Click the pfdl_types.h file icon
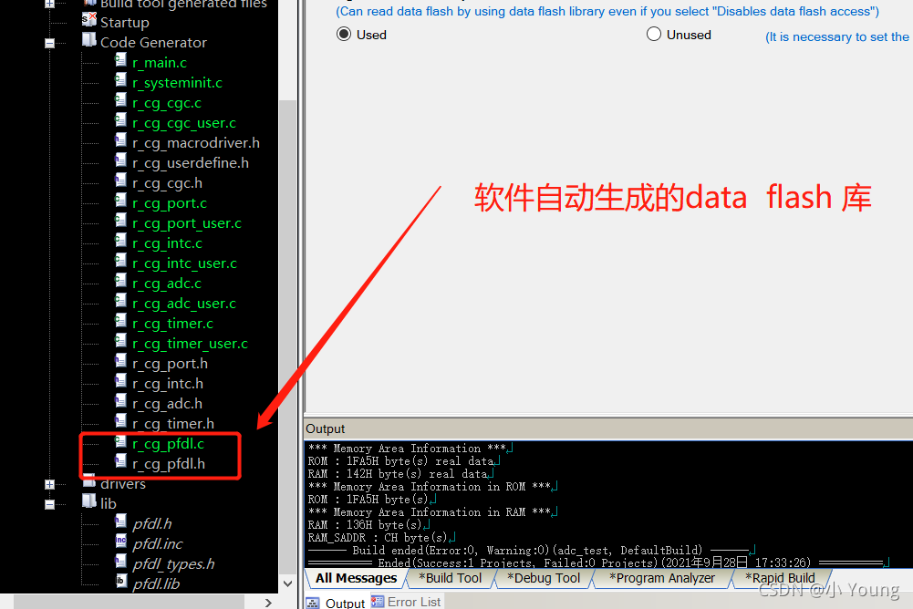The image size is (913, 609). click(x=120, y=562)
